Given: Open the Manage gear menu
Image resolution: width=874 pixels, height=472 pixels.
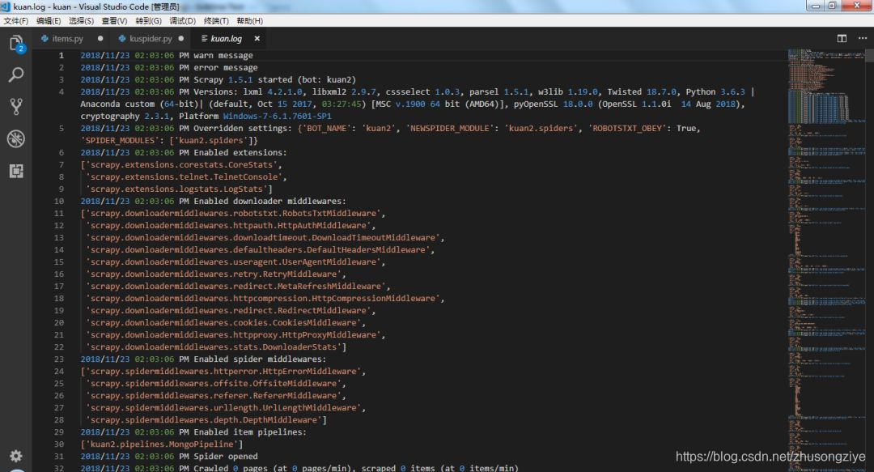Looking at the screenshot, I should point(16,456).
